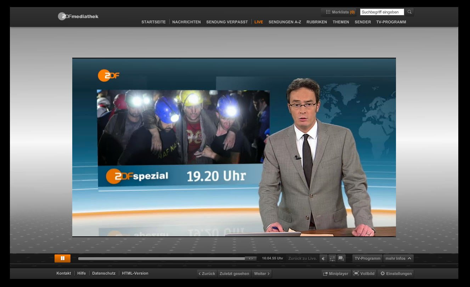
Task: Open SENDUNGEN A-Z listing
Action: [285, 22]
